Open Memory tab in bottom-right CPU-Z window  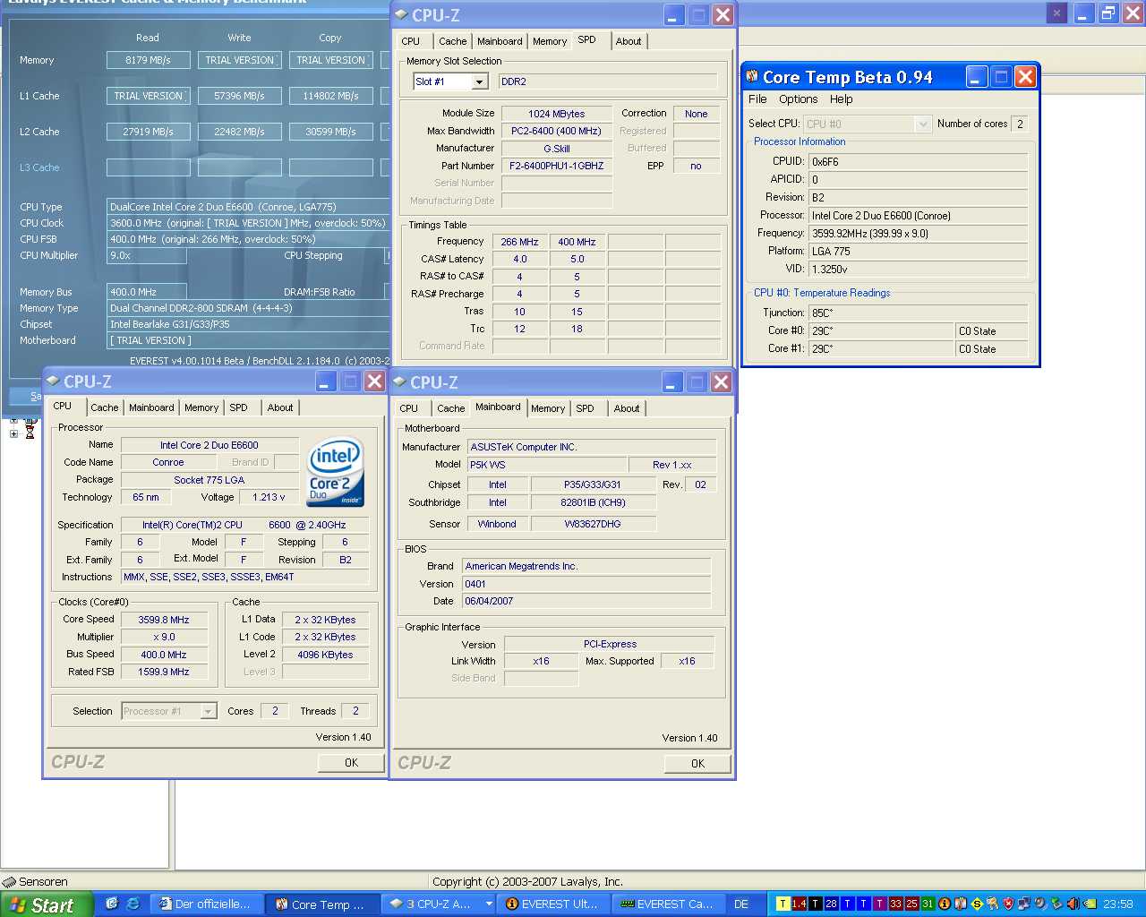(548, 408)
